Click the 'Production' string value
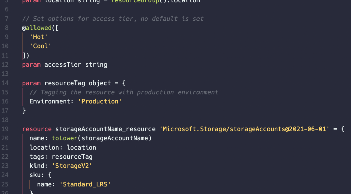The width and height of the screenshot is (351, 194). (100, 101)
